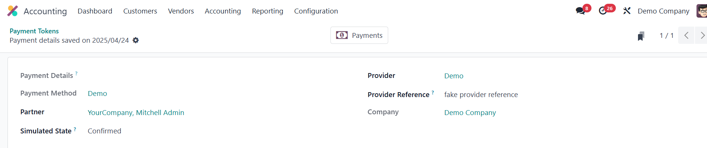The height and width of the screenshot is (148, 707).
Task: Click the Accounting app logo icon
Action: point(12,11)
